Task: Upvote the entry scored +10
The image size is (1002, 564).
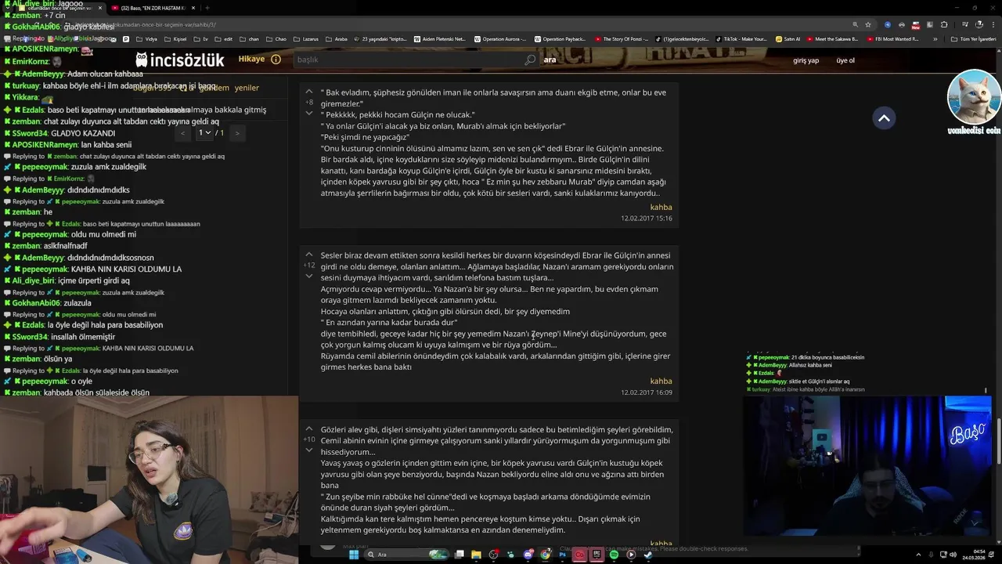Action: [309, 429]
